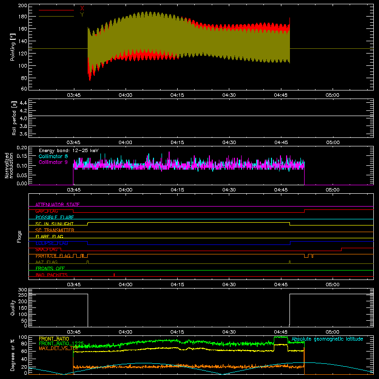Select the FRONTS_OFF flag label

click(50, 269)
